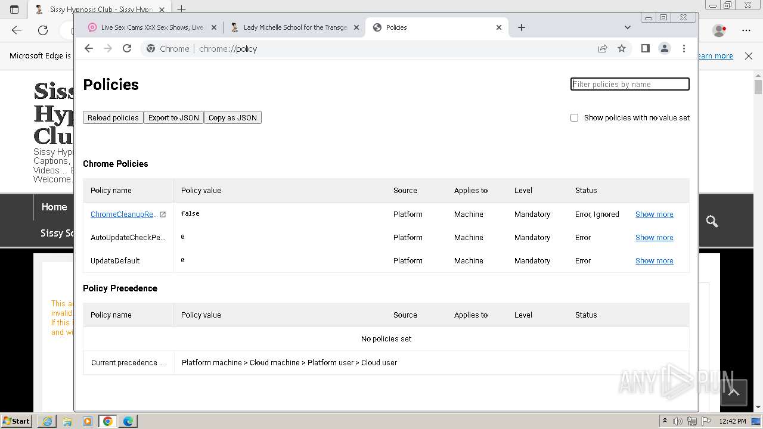Image resolution: width=763 pixels, height=429 pixels.
Task: Click Export to JSON button
Action: [173, 117]
